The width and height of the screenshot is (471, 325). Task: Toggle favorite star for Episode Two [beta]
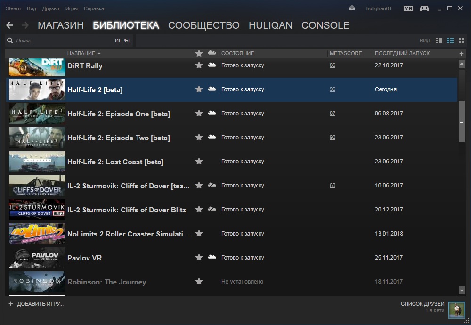199,137
